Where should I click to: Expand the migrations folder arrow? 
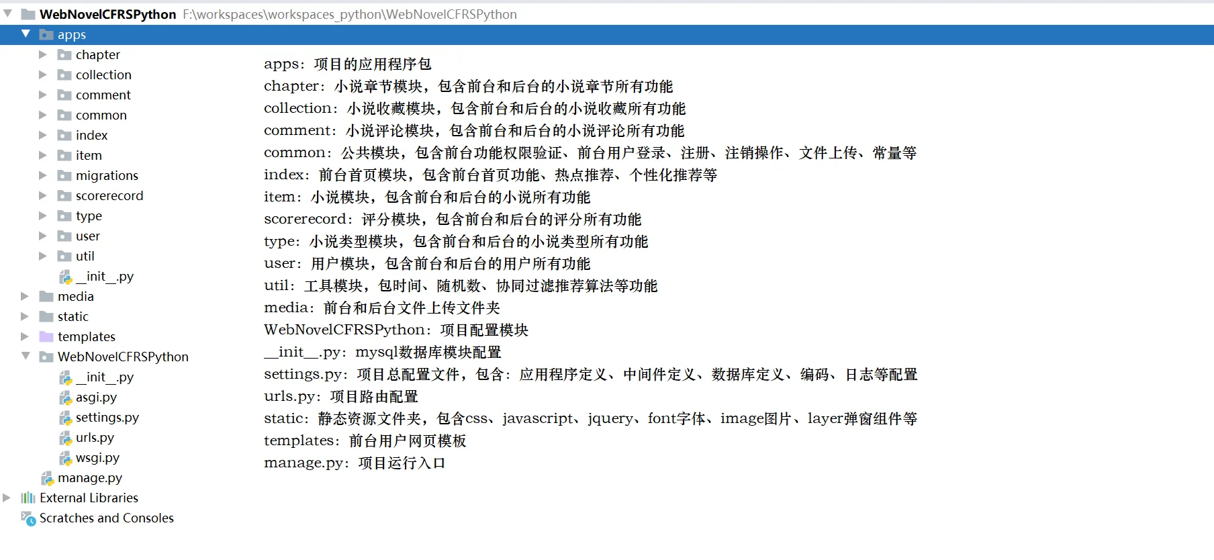pos(43,175)
